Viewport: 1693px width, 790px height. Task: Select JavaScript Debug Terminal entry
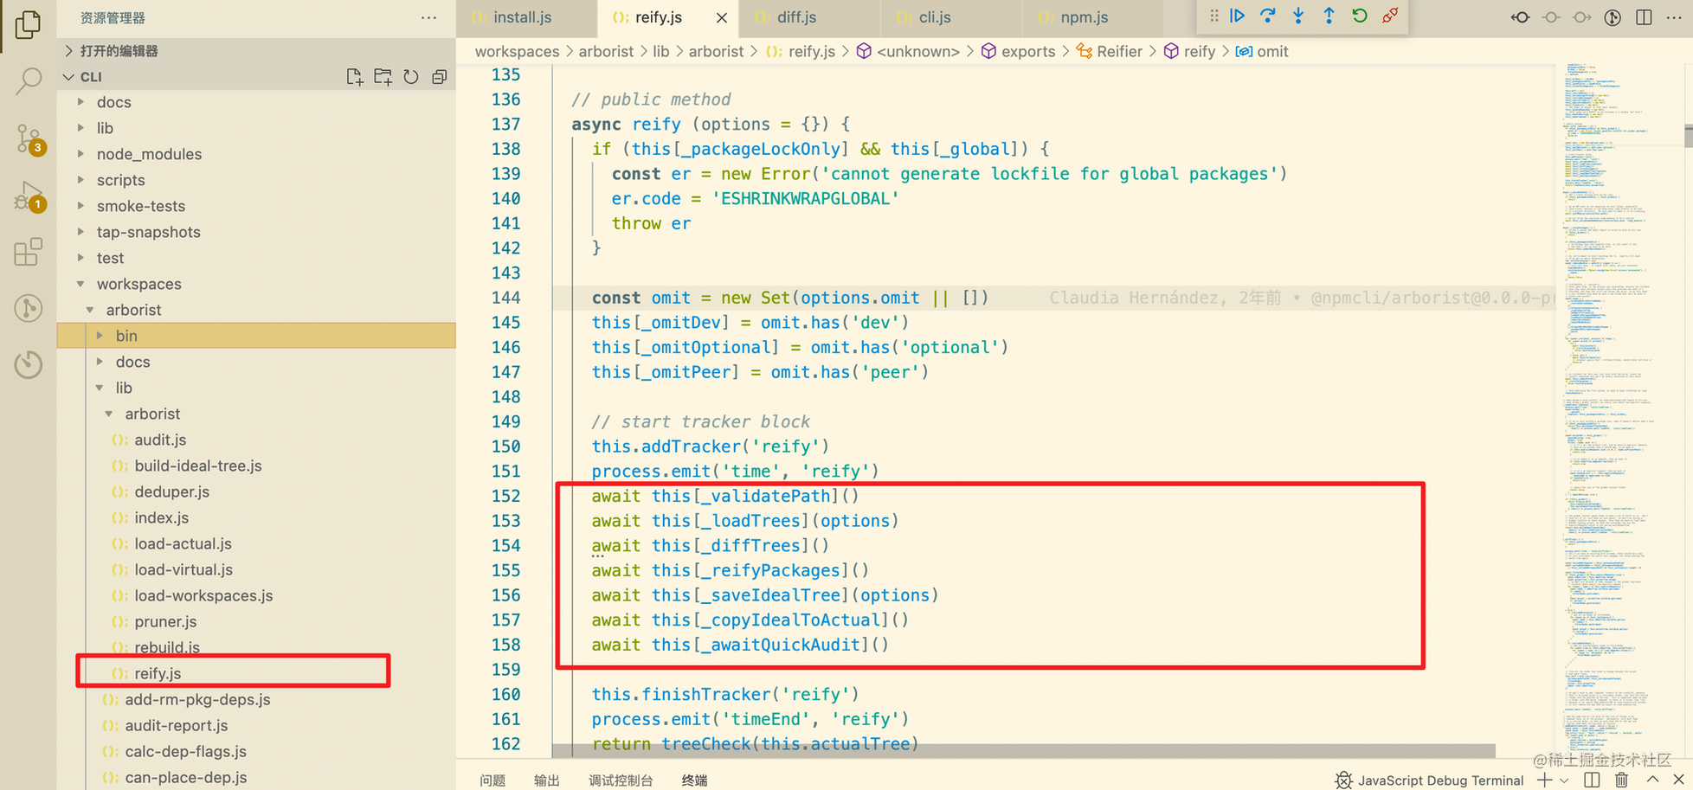tap(1430, 780)
